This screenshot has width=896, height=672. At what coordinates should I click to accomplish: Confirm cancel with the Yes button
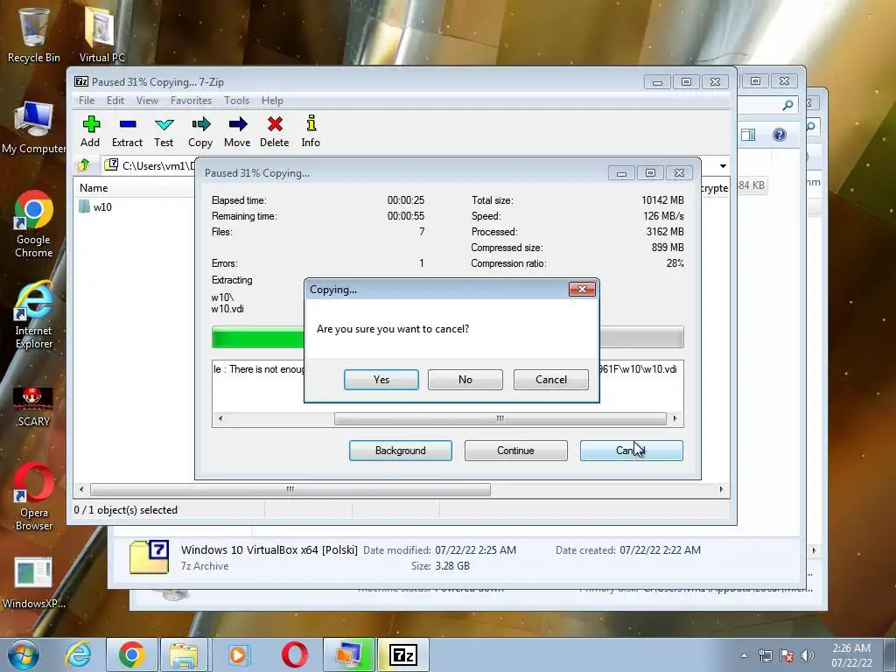click(381, 380)
